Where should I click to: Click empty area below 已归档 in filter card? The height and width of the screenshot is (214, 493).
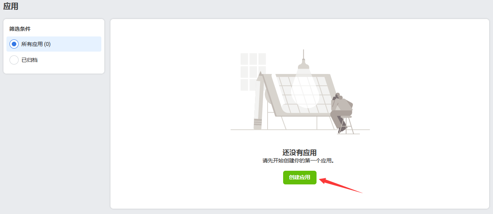coord(54,70)
